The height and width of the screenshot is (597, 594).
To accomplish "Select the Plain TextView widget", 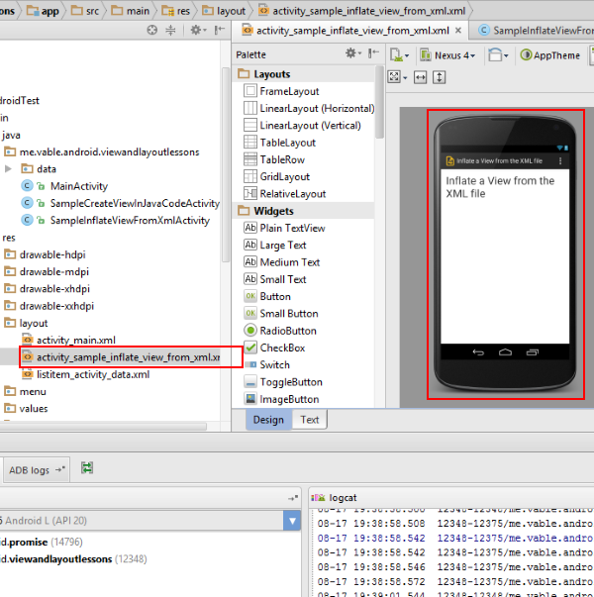I will [x=284, y=228].
